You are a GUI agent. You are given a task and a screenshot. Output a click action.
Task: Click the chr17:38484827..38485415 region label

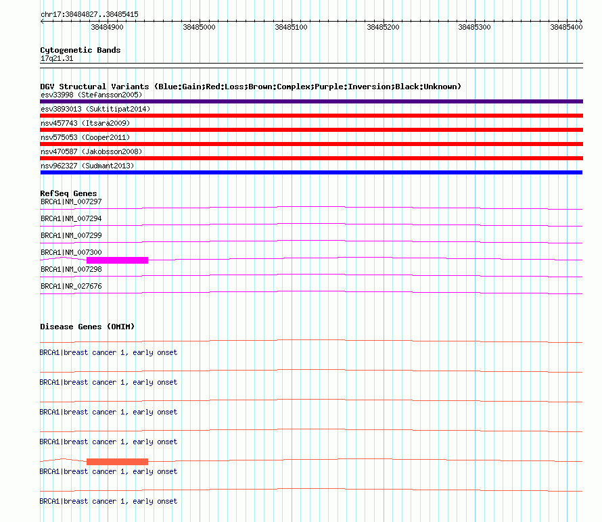89,15
